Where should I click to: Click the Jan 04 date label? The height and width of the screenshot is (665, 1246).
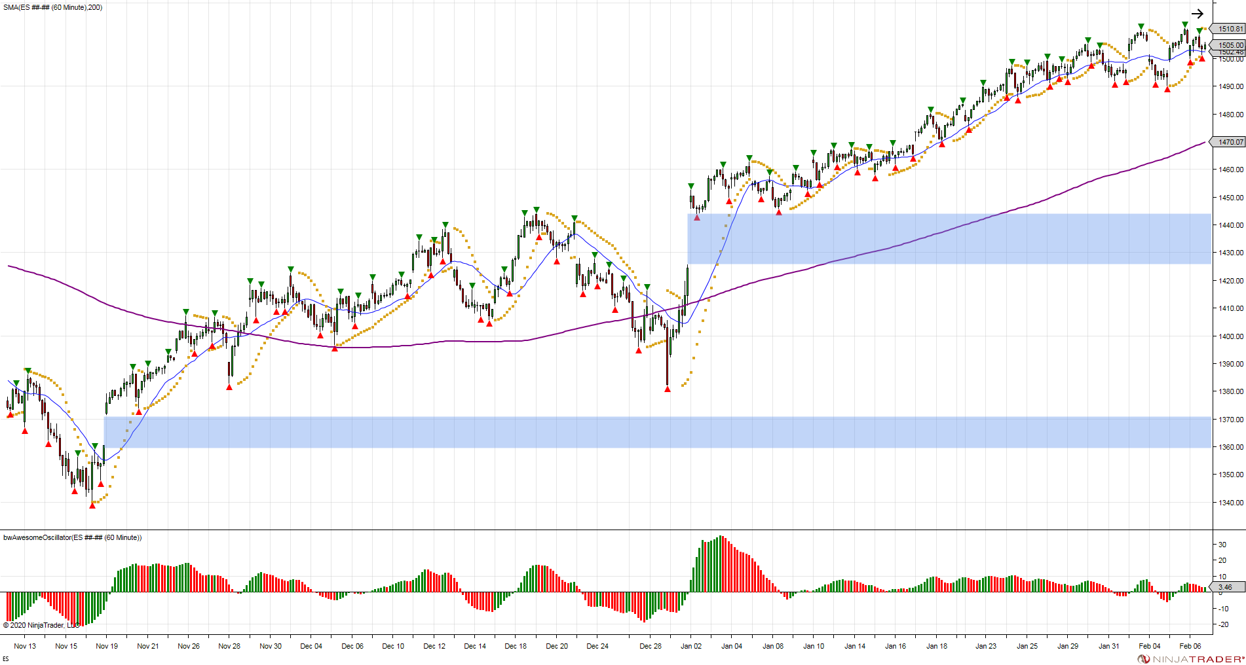pos(732,646)
